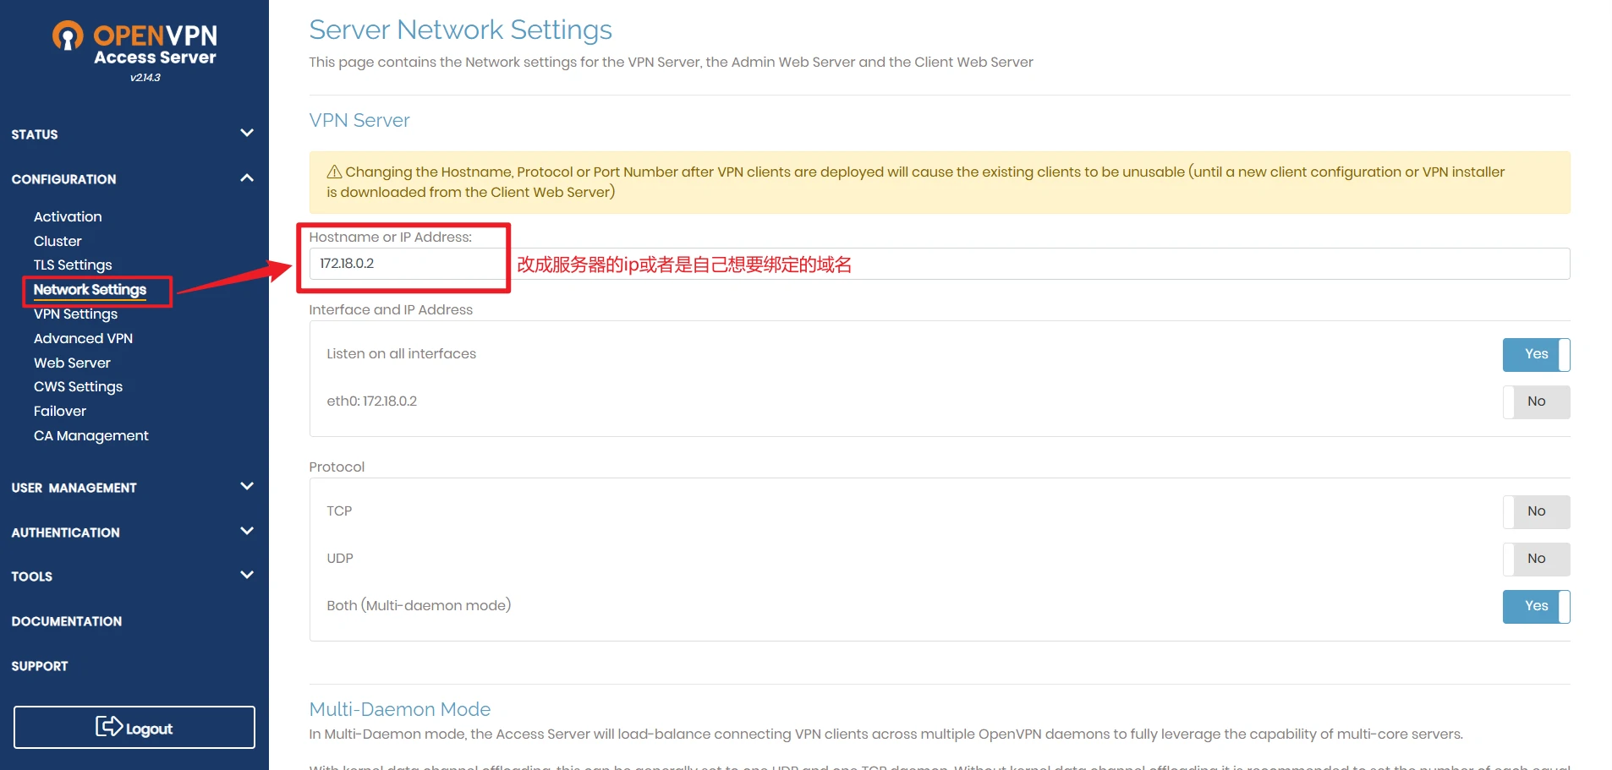The image size is (1612, 770).
Task: Open the Activation configuration page
Action: tap(68, 217)
